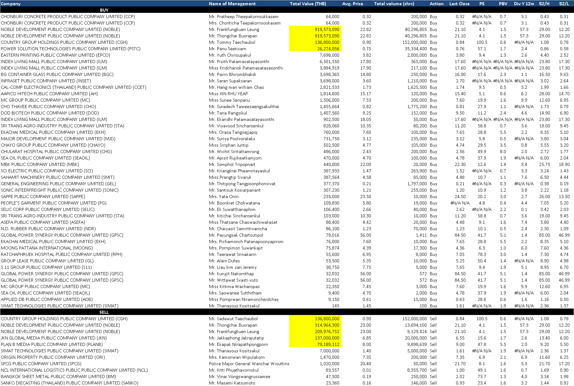Viewport: 574px width, 386px height.
Task: Click CHULARAT HOSPITAL (CHG) company cell
Action: (x=56, y=152)
